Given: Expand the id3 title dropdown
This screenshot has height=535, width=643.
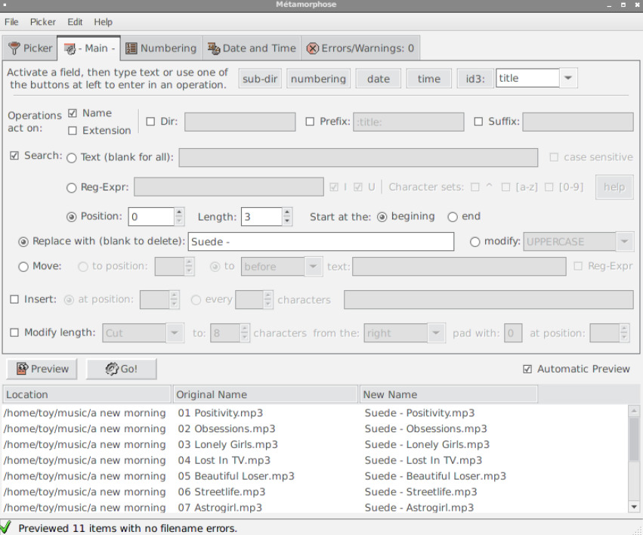Looking at the screenshot, I should pos(568,78).
